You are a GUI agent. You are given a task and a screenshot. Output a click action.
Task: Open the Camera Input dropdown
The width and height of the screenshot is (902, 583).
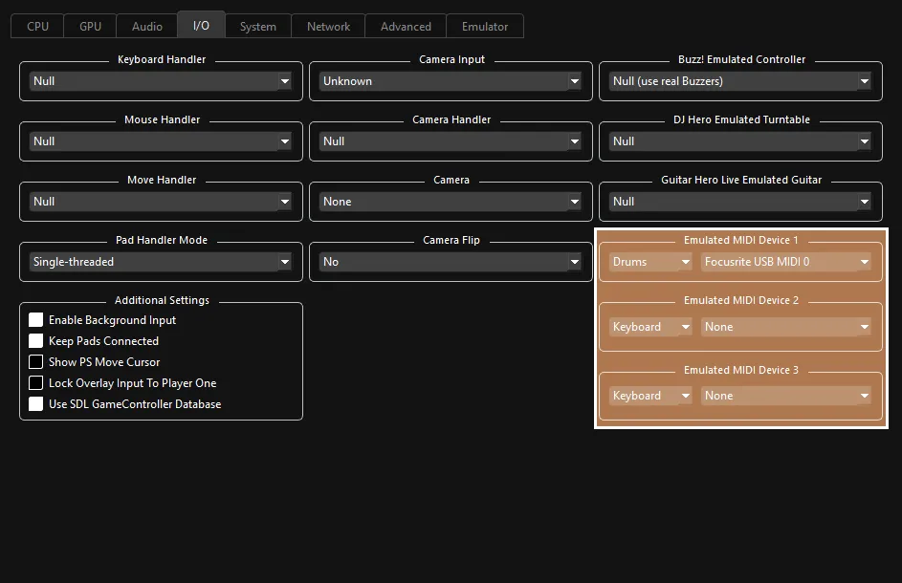[x=450, y=81]
